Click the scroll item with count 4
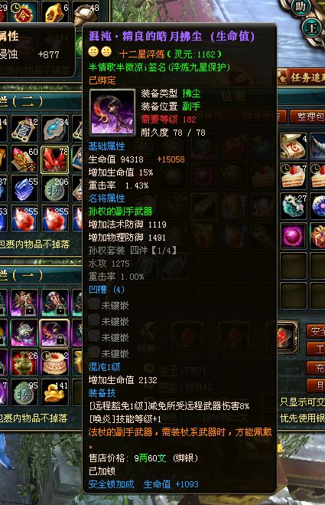This screenshot has height=505, width=325. point(294,147)
